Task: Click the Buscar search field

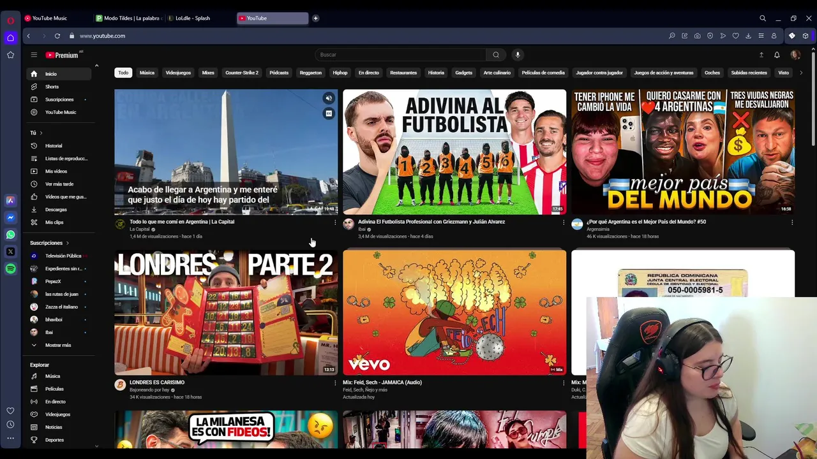Action: click(x=401, y=55)
